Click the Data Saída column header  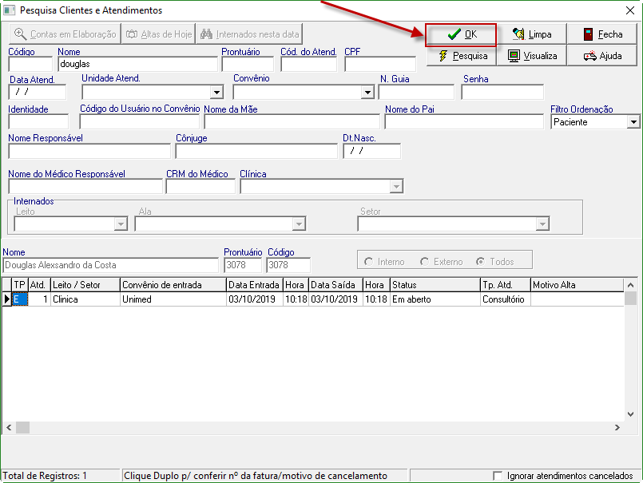[x=335, y=284]
